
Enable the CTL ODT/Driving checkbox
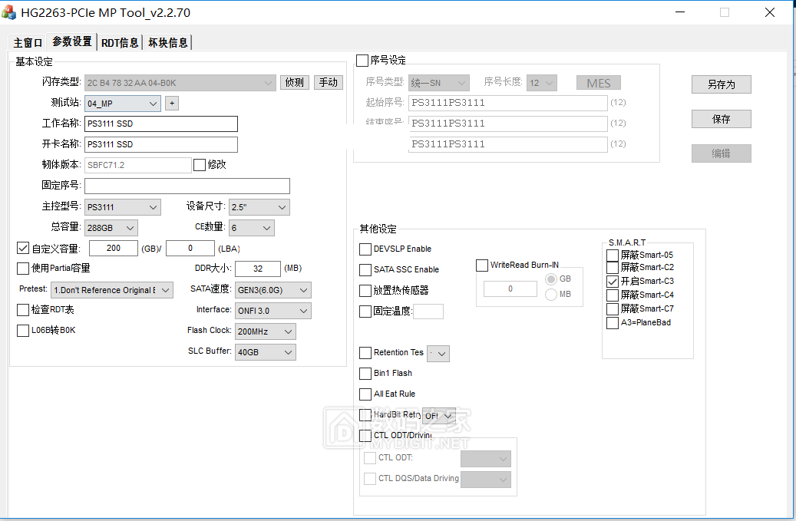[365, 436]
